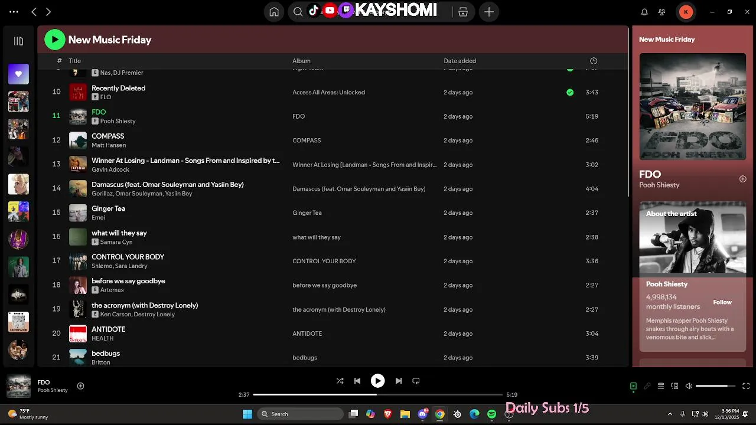Click now-playing cover thumbnail in player bar
The height and width of the screenshot is (425, 756).
[18, 386]
